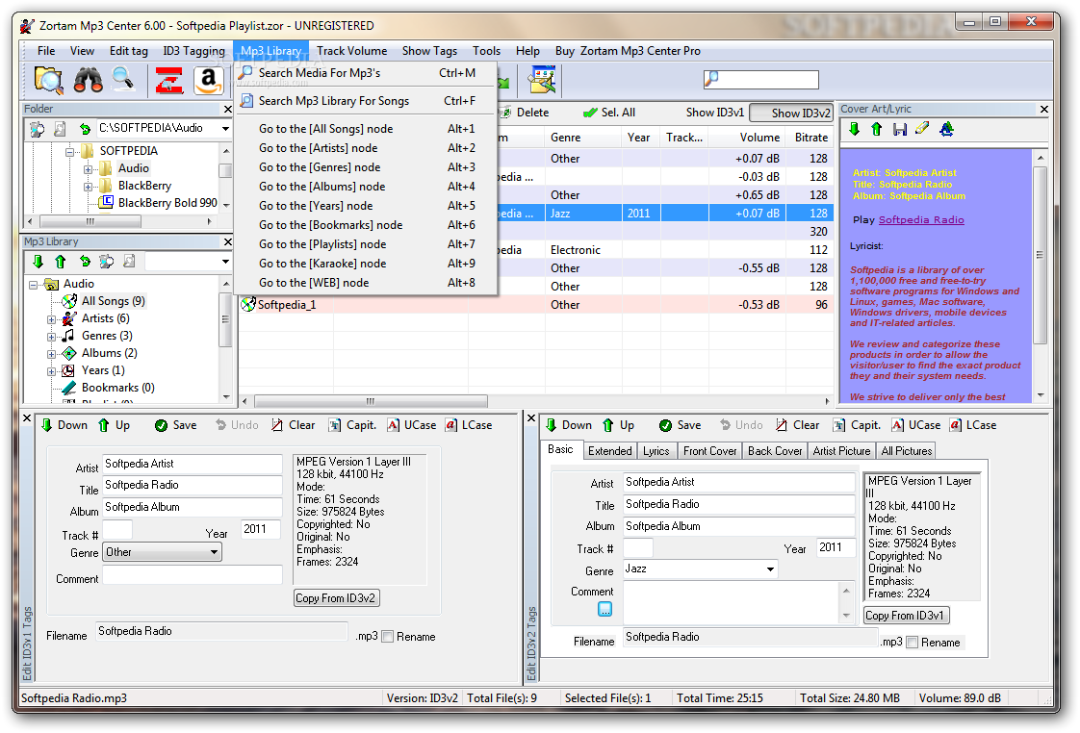The width and height of the screenshot is (1080, 733).
Task: Click the toolbar icon beside the search field
Action: coord(542,80)
